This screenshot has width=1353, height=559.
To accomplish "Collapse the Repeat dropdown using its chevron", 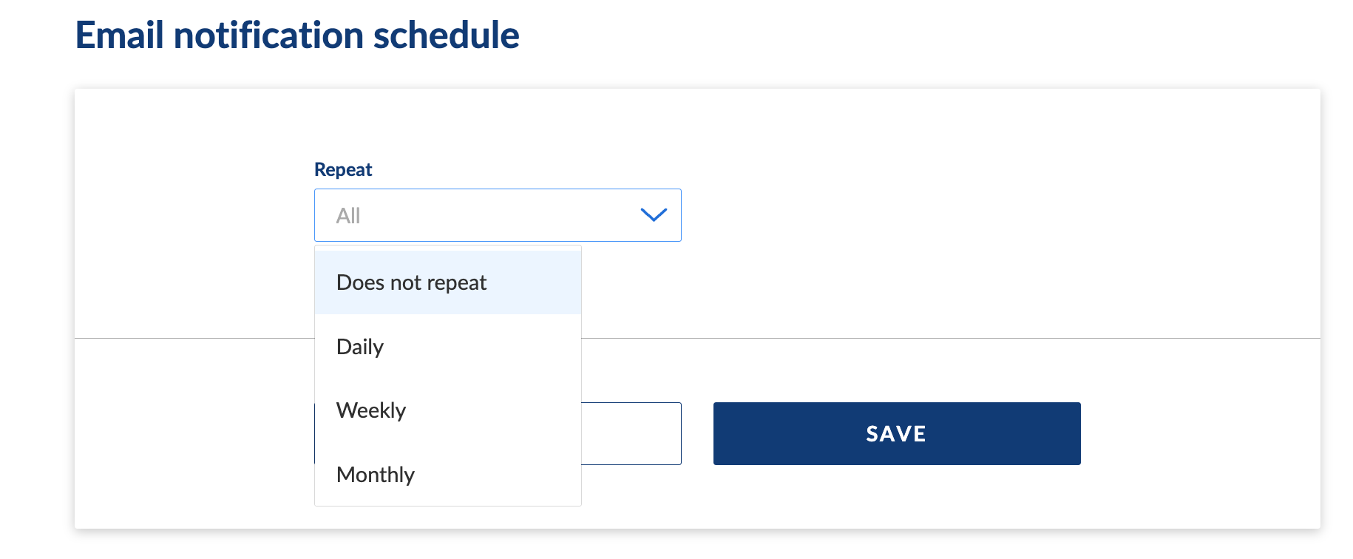I will click(x=654, y=215).
